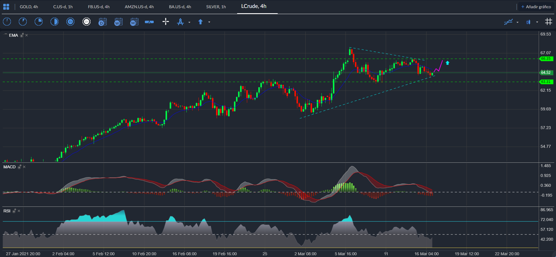The height and width of the screenshot is (257, 556).
Task: Open the SILVER, 1h chart tab
Action: tap(216, 7)
